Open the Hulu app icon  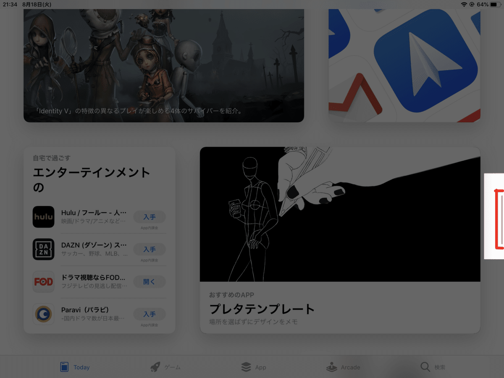pyautogui.click(x=43, y=217)
